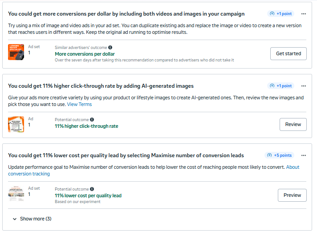Open the ad set thumbnail in conversion leads card
317x232 pixels.
coord(16,194)
